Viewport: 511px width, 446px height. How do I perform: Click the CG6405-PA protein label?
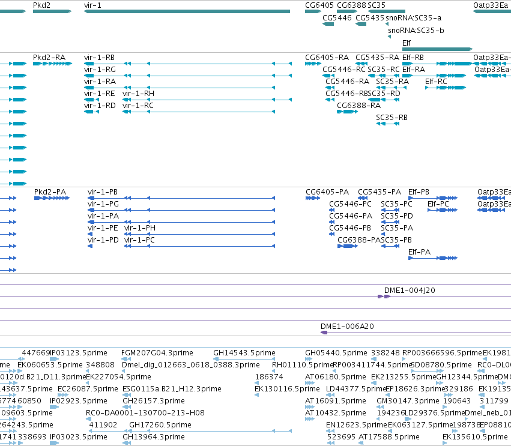pyautogui.click(x=327, y=192)
